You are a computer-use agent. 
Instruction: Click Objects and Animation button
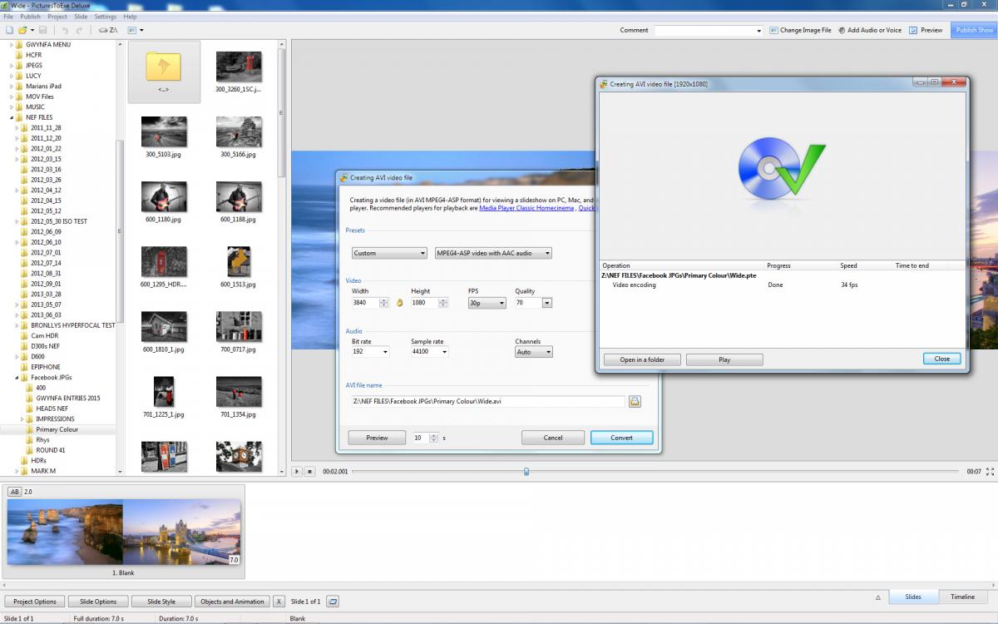[x=233, y=602]
